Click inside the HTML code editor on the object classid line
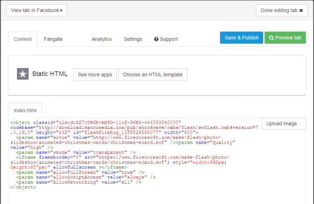 click(x=96, y=123)
